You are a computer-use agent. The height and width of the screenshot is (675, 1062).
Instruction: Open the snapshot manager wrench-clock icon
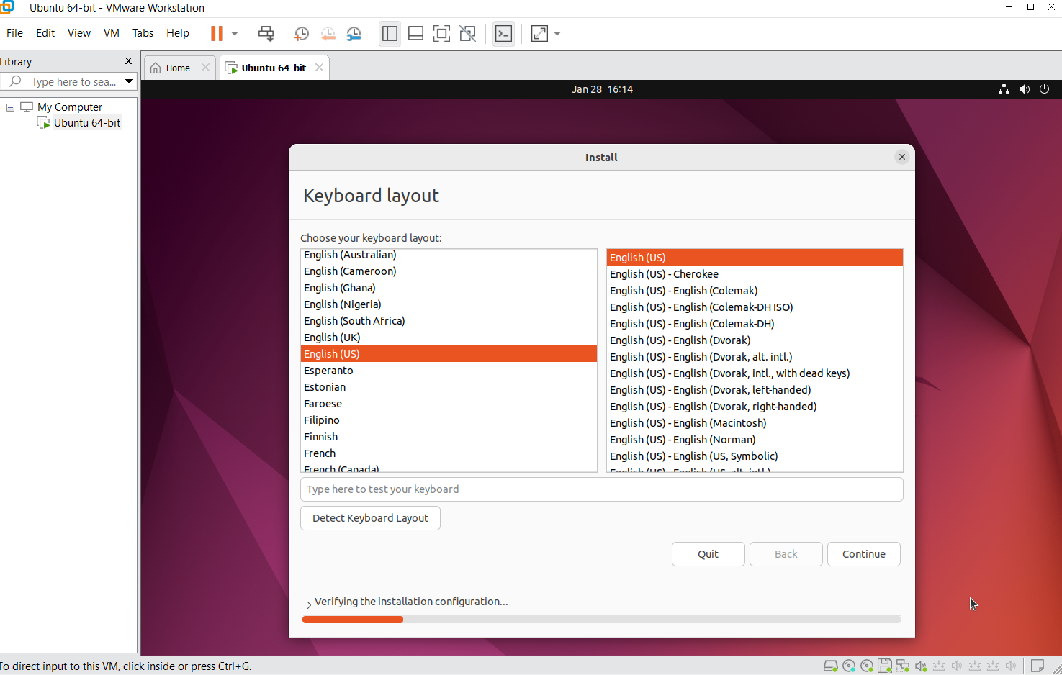(x=354, y=34)
